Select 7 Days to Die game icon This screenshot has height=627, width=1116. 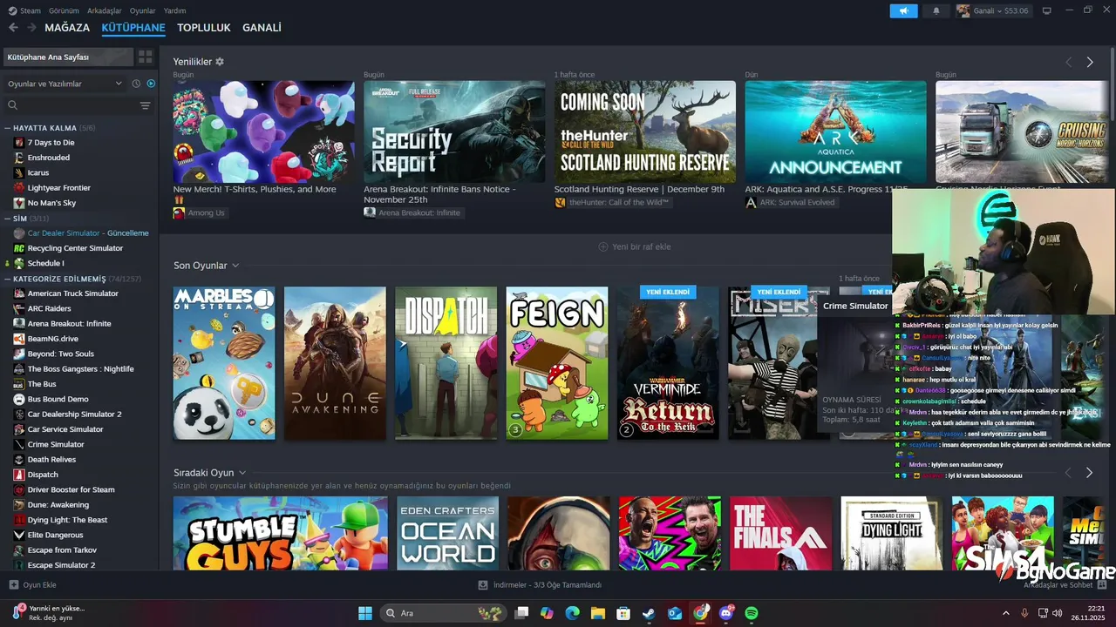(19, 142)
